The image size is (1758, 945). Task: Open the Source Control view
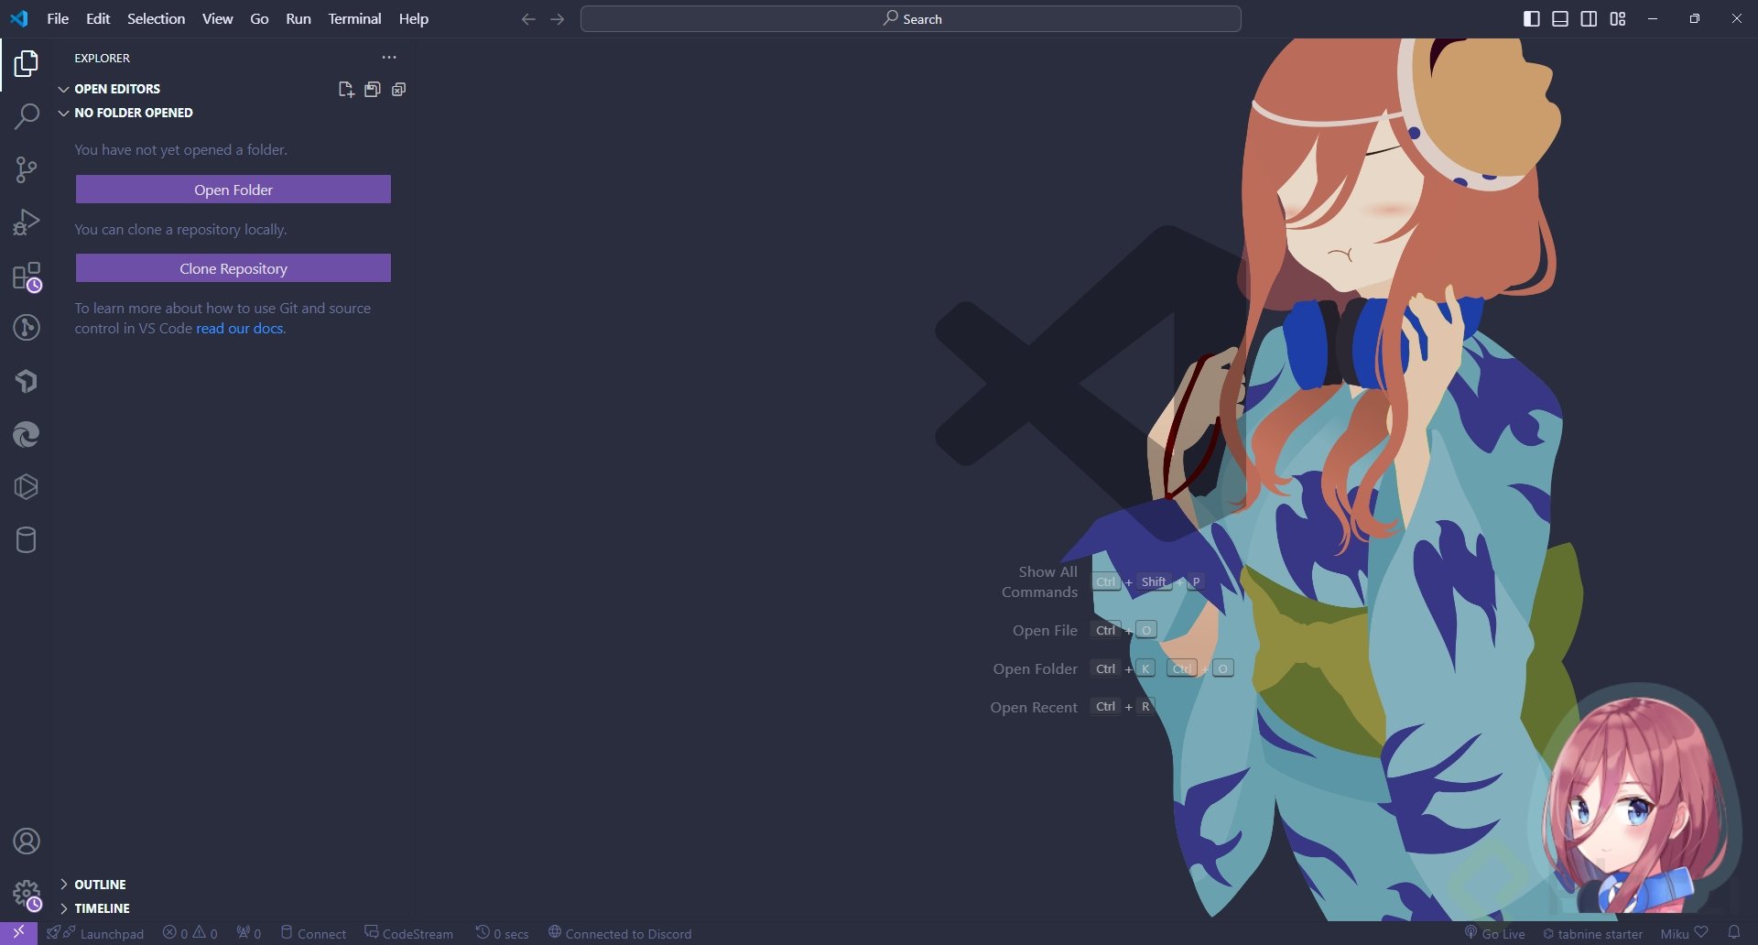point(27,169)
